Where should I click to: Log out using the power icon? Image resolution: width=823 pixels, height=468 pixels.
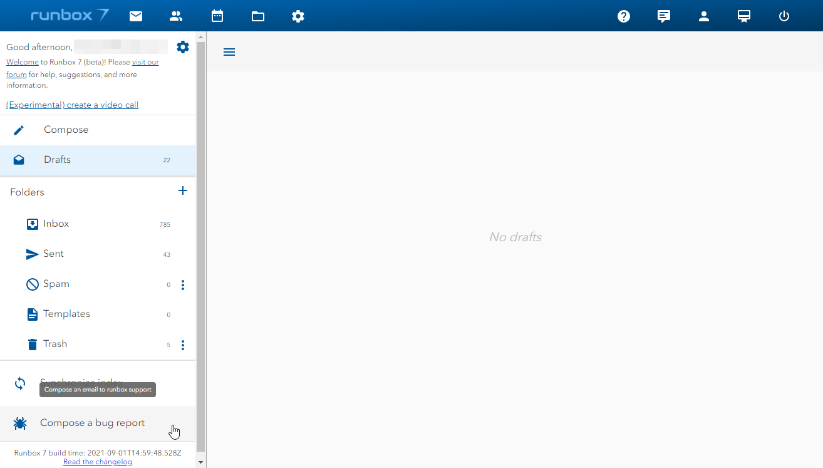tap(784, 16)
